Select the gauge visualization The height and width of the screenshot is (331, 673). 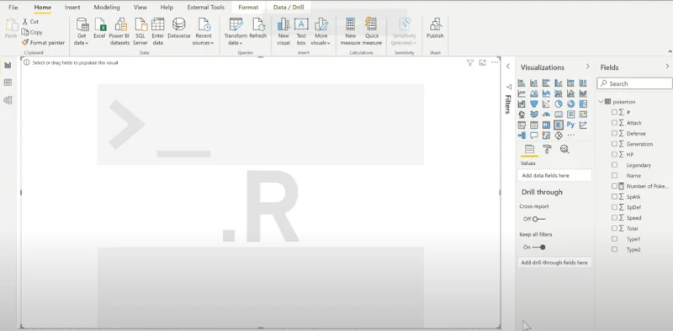point(546,115)
